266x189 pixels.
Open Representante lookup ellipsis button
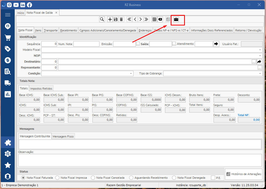[x=260, y=67]
